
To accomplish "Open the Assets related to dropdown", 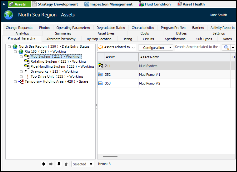I will click(117, 47).
